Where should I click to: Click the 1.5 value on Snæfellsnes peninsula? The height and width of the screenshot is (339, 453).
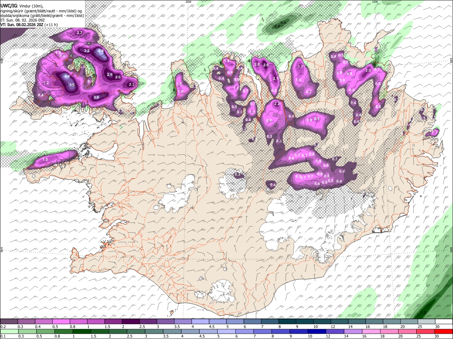45,160
